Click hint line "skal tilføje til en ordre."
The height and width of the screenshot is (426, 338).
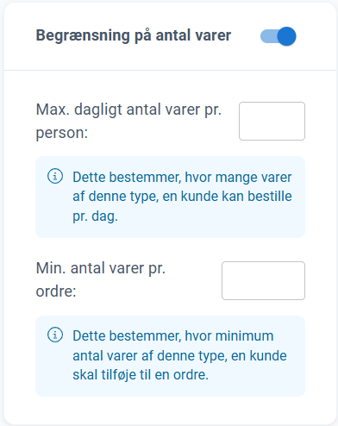[141, 375]
